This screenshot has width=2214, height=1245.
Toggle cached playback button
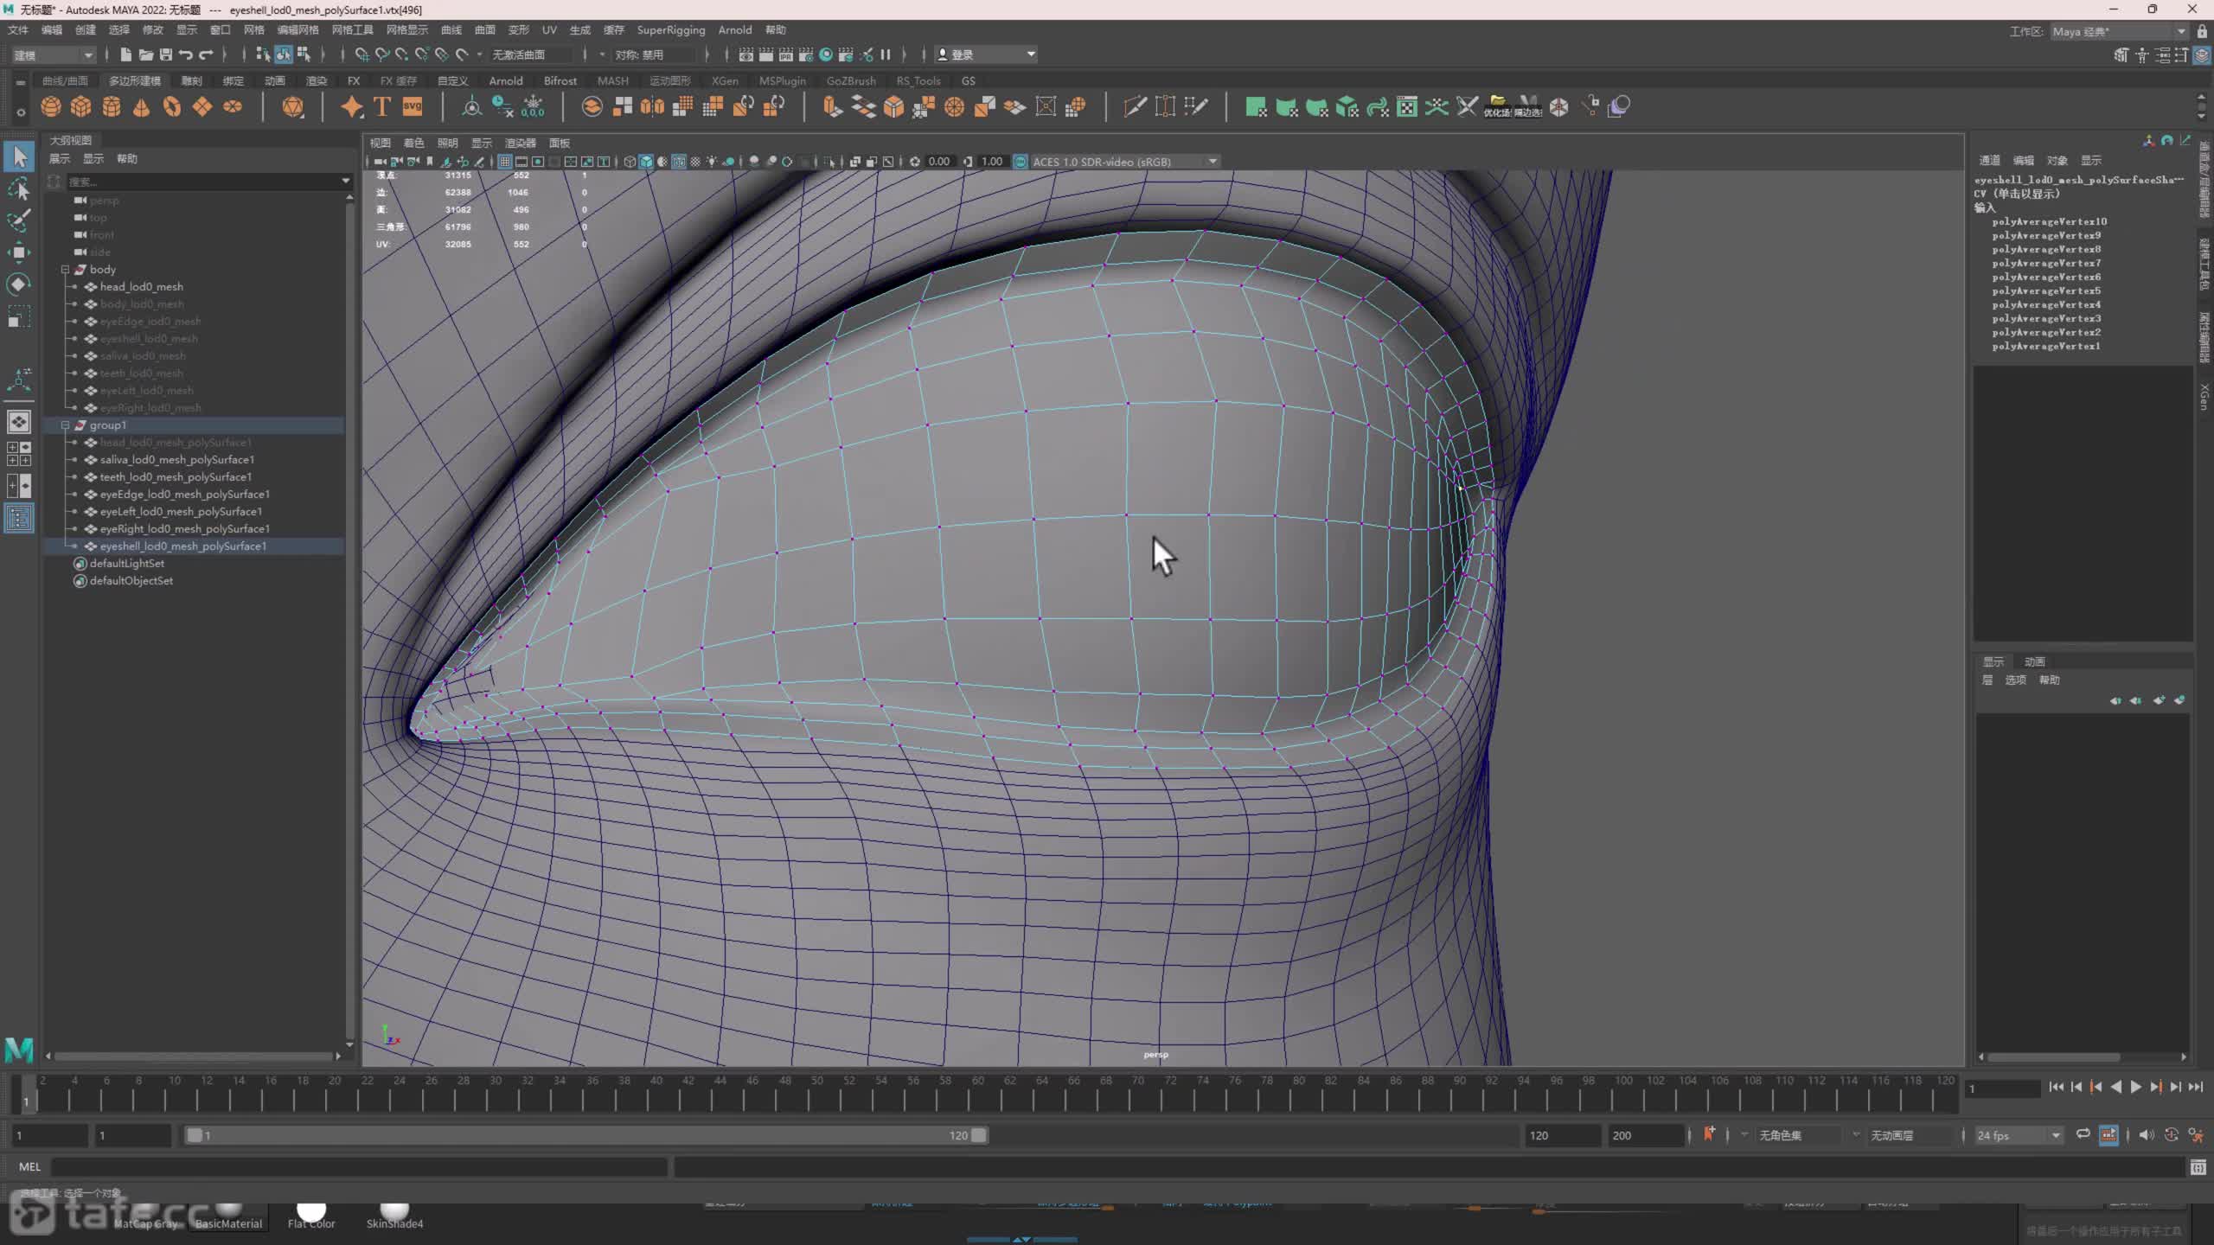coord(2108,1135)
